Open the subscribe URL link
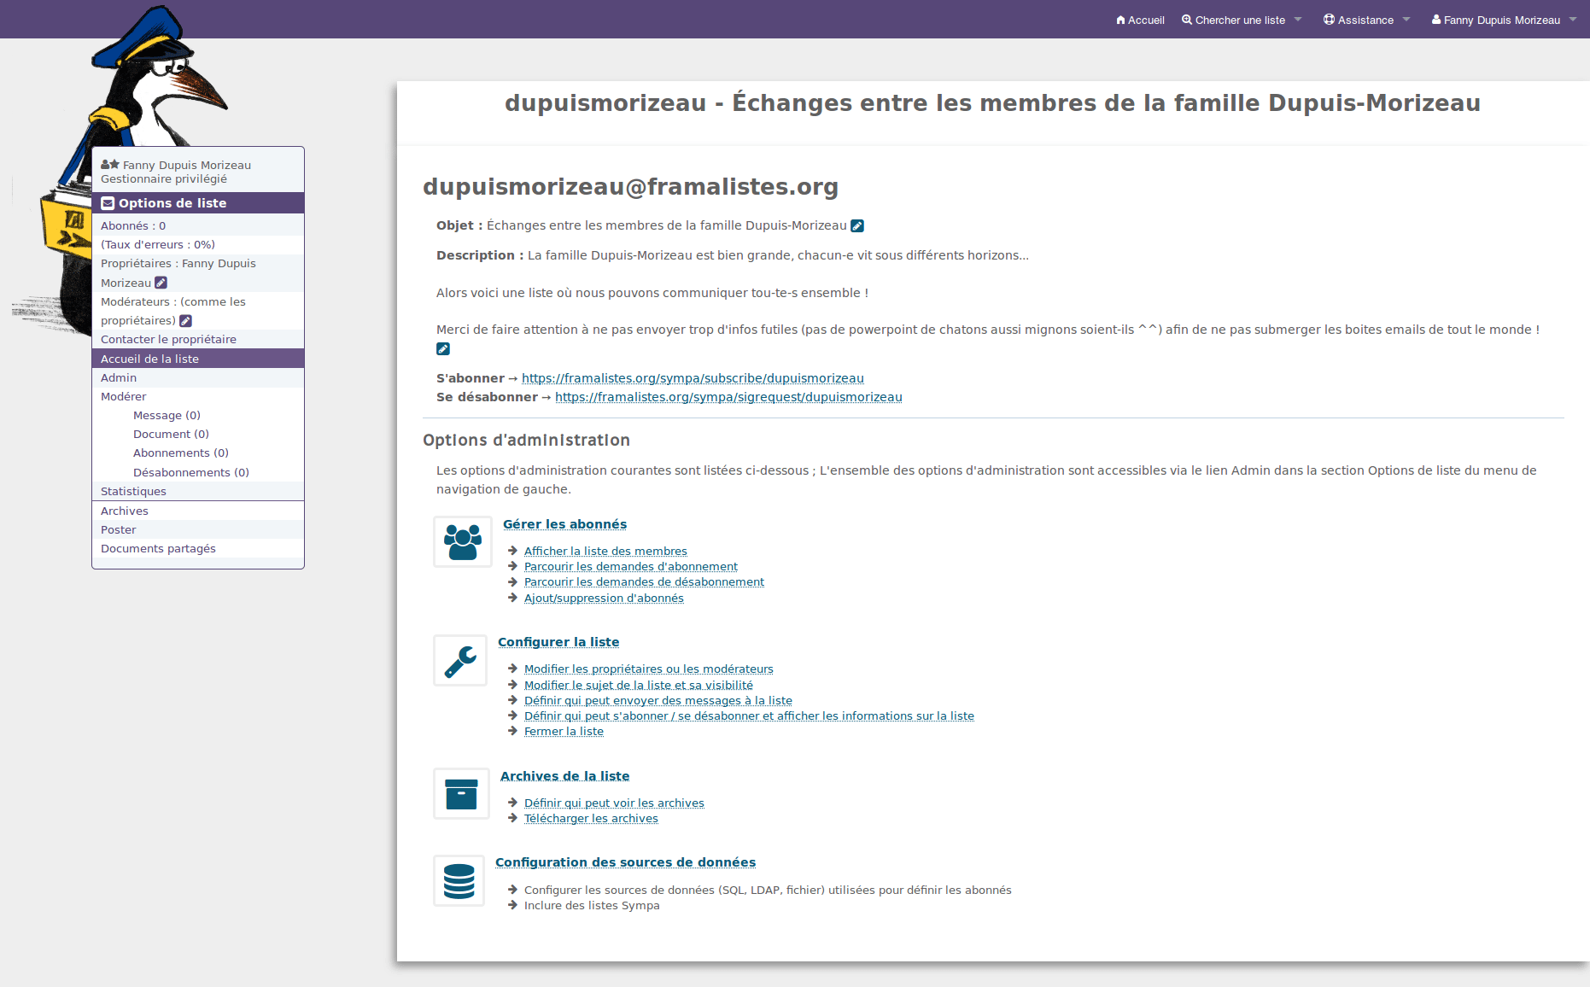Screen dimensions: 1590x987 point(693,378)
